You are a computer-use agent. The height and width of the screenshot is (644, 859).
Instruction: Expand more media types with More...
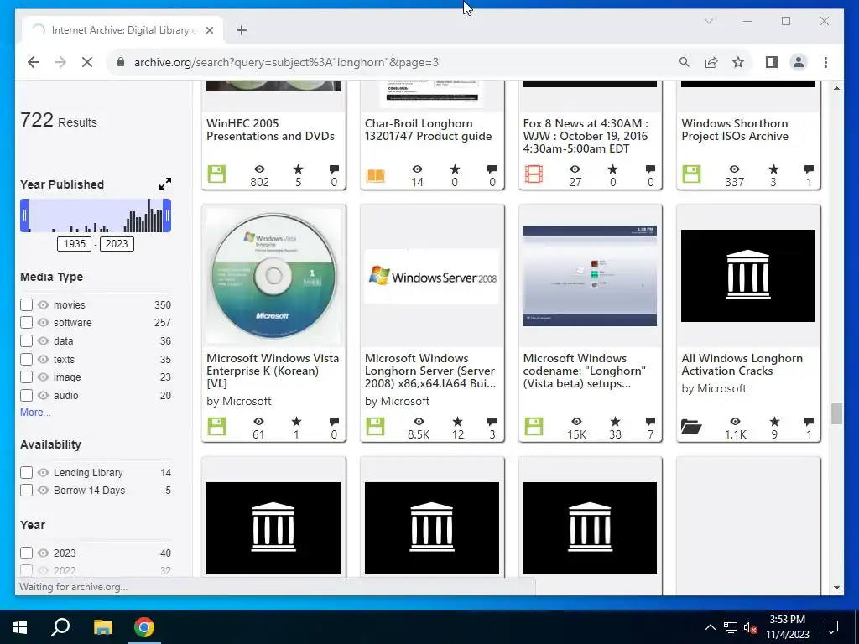coord(35,413)
